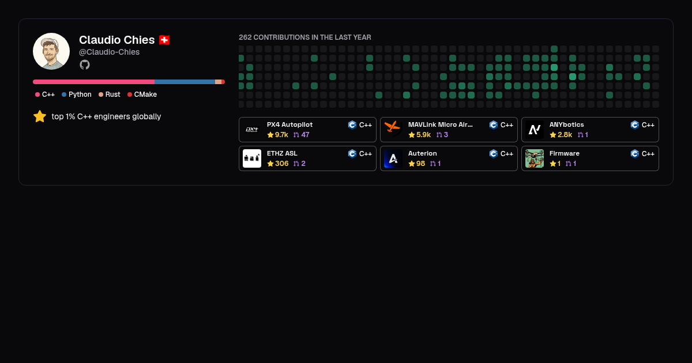Viewport: 692px width, 363px height.
Task: Click the C++ language icon on ETHZ ASL
Action: (352, 154)
